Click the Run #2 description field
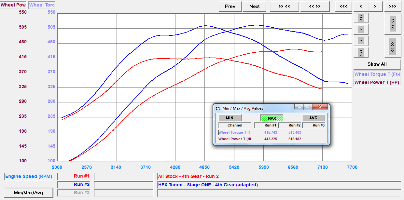Image resolution: width=404 pixels, height=200 pixels. point(279,185)
